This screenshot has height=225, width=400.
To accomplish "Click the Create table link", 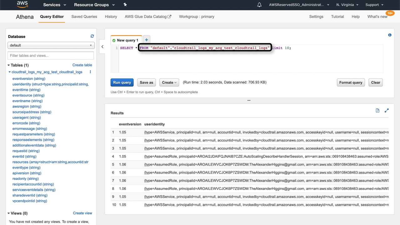I will (x=82, y=65).
